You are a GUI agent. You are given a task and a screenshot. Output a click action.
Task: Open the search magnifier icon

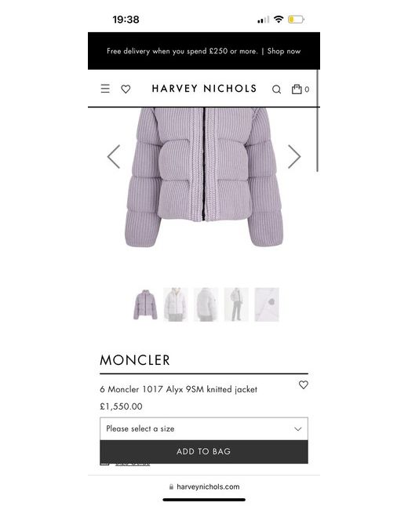[x=276, y=89]
